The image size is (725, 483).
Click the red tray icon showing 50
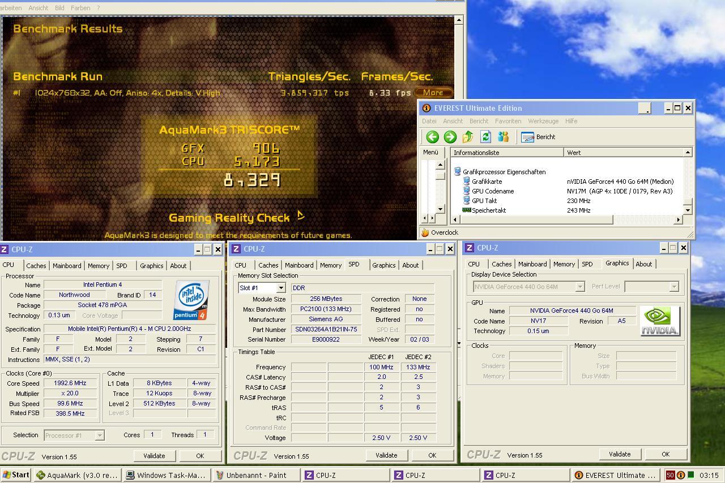coord(670,475)
